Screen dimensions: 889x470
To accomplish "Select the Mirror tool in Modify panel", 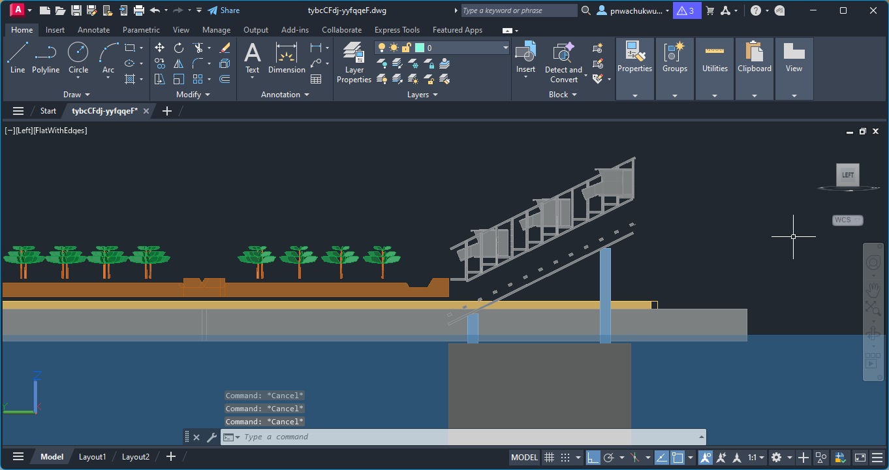I will [x=179, y=63].
